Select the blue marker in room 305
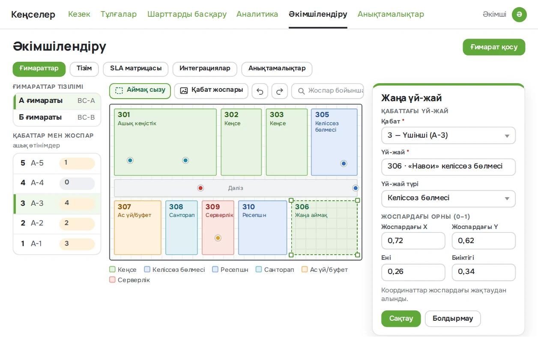Screen dimensions: 538x337 point(344,163)
